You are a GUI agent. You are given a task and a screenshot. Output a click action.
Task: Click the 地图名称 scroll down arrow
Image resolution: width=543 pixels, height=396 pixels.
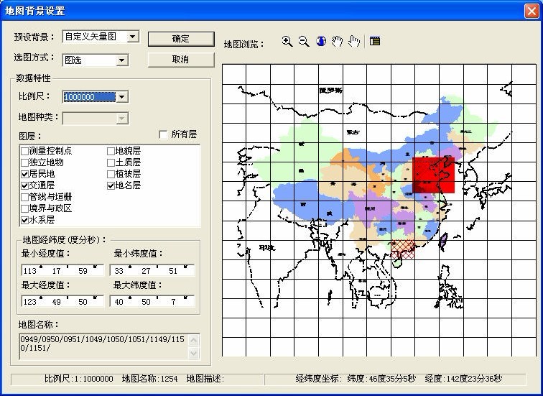194,353
